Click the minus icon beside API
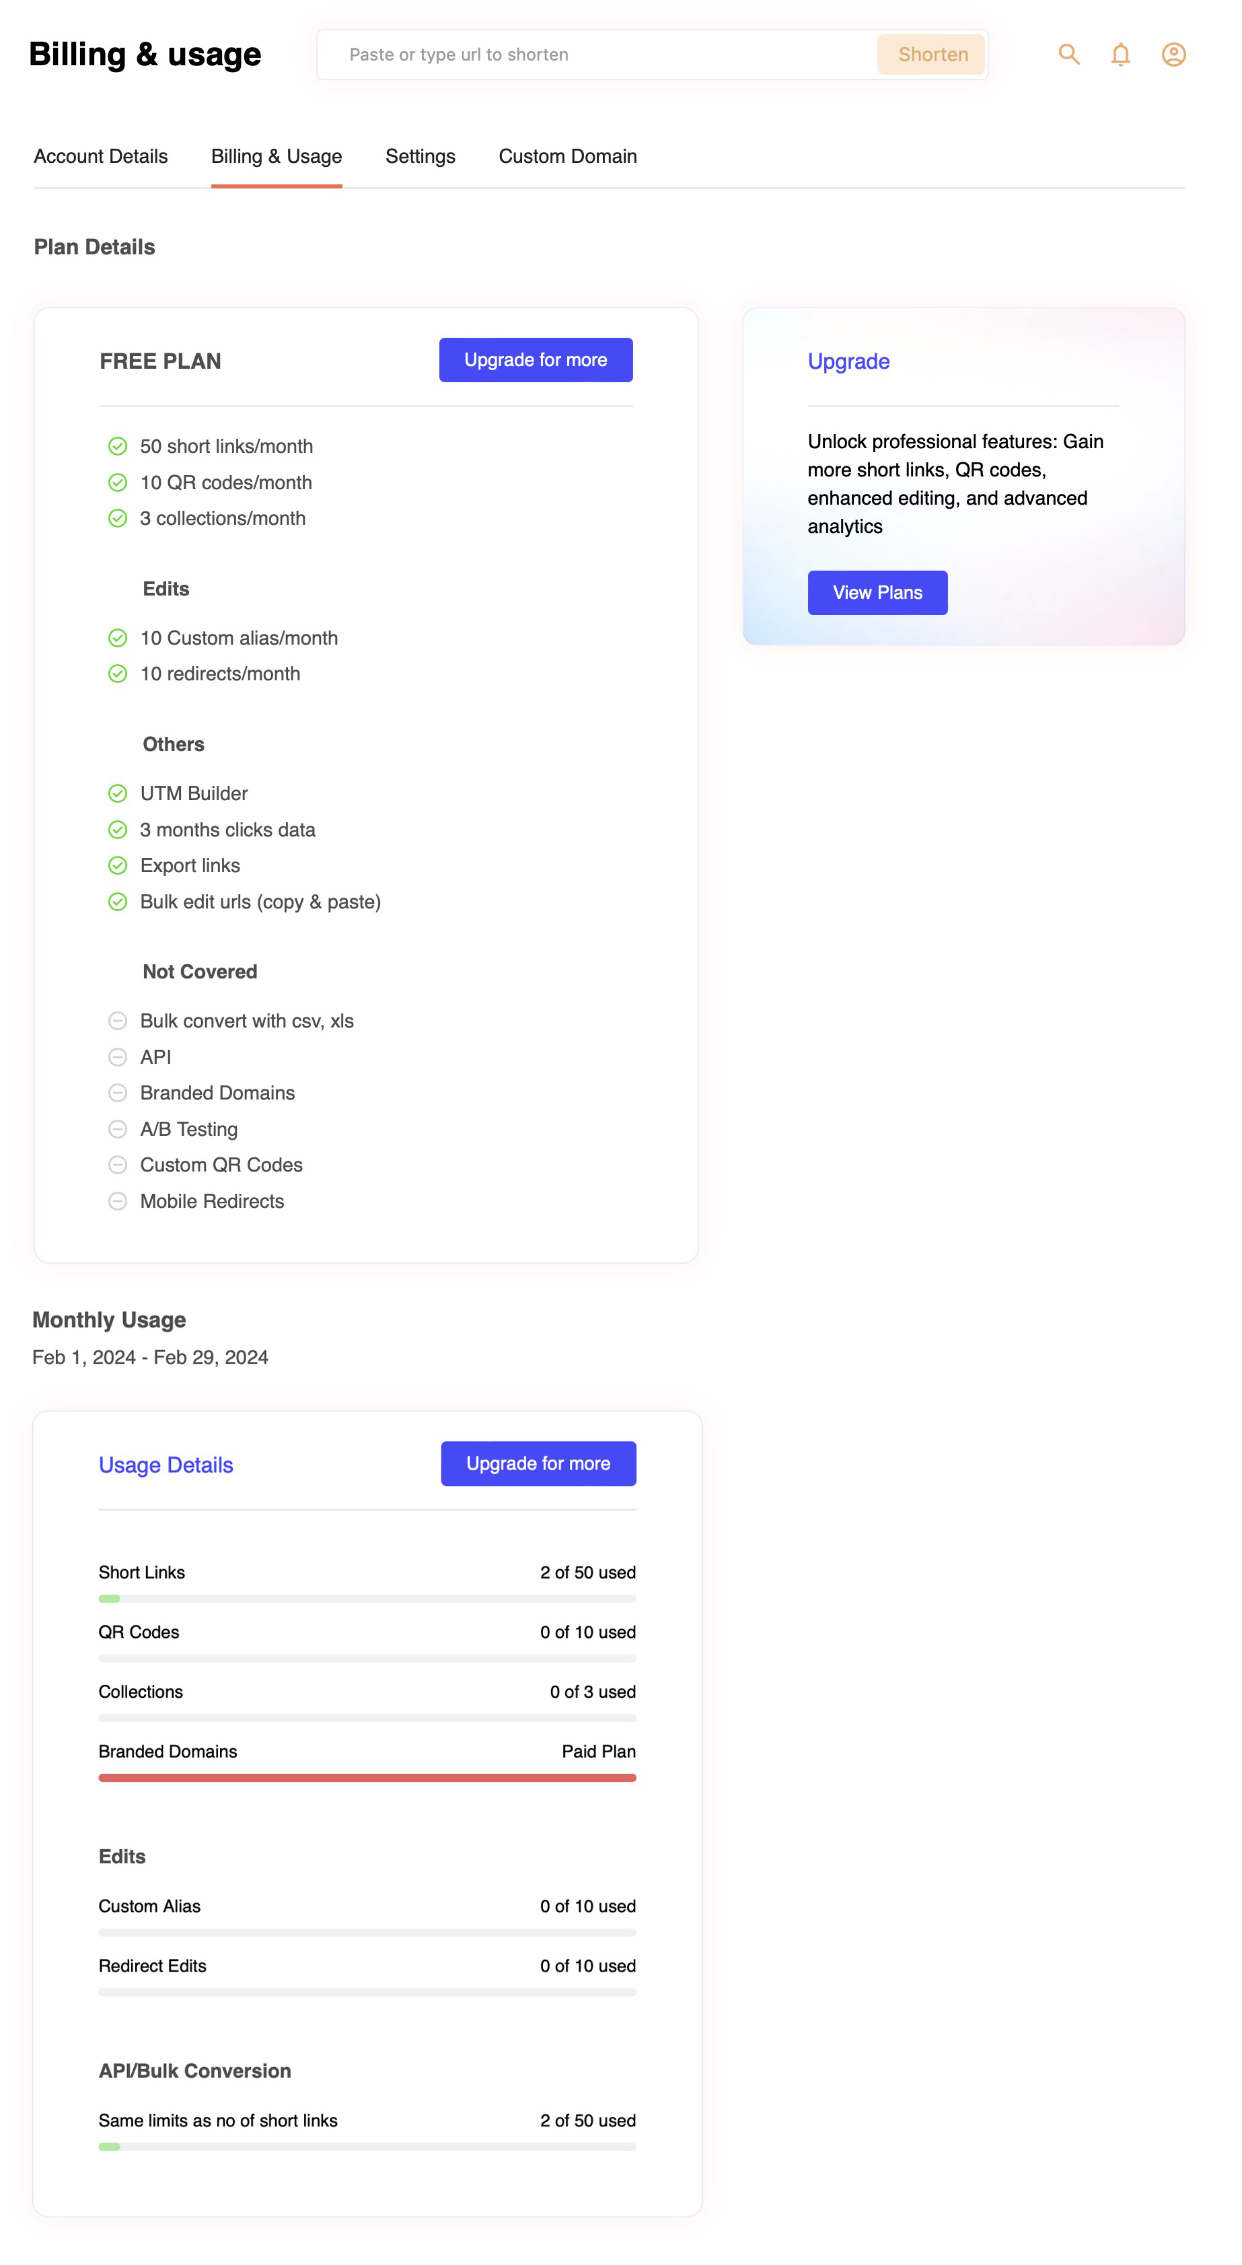The height and width of the screenshot is (2265, 1242). click(x=118, y=1057)
